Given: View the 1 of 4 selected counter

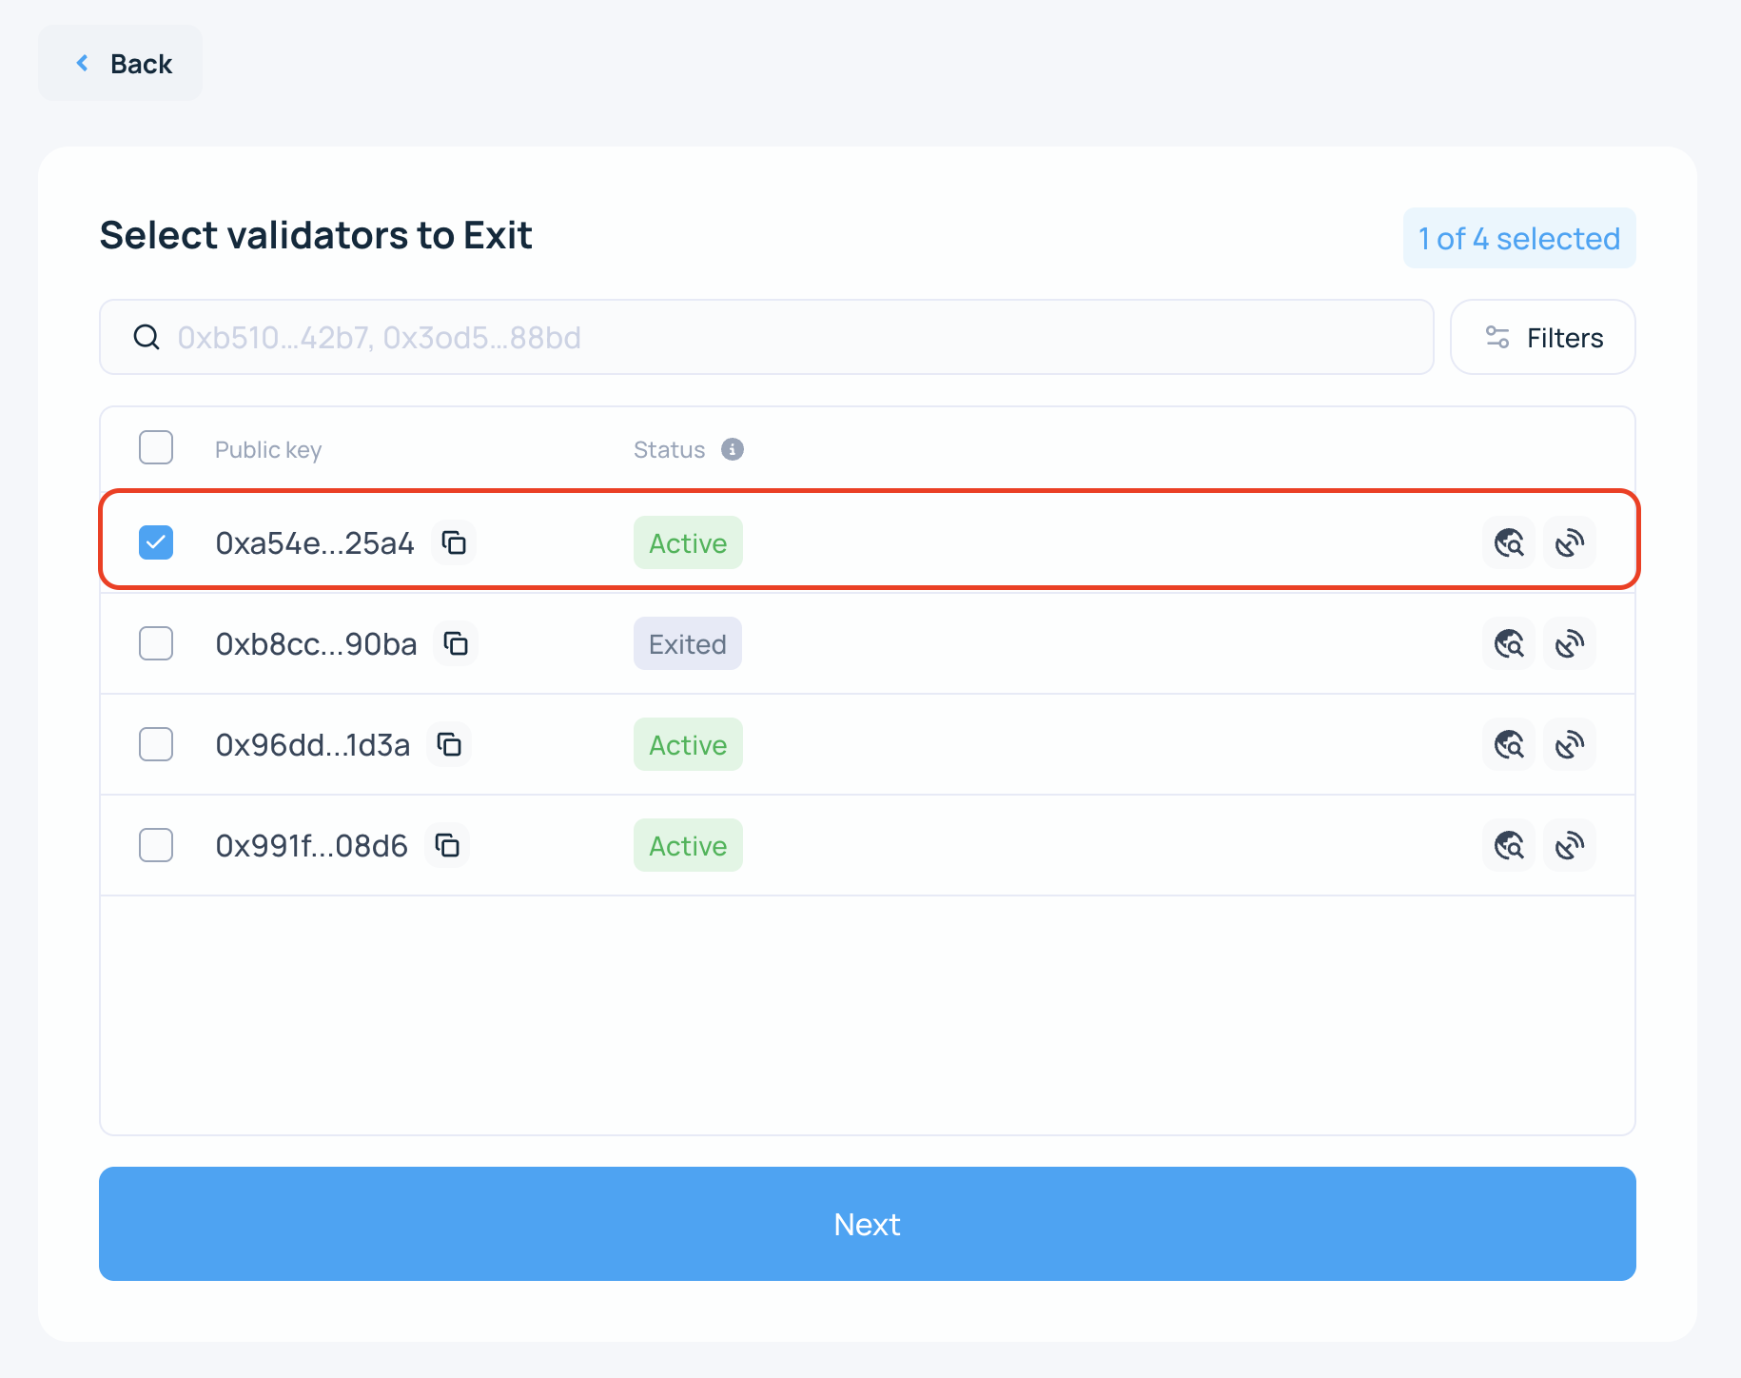Looking at the screenshot, I should tap(1518, 239).
